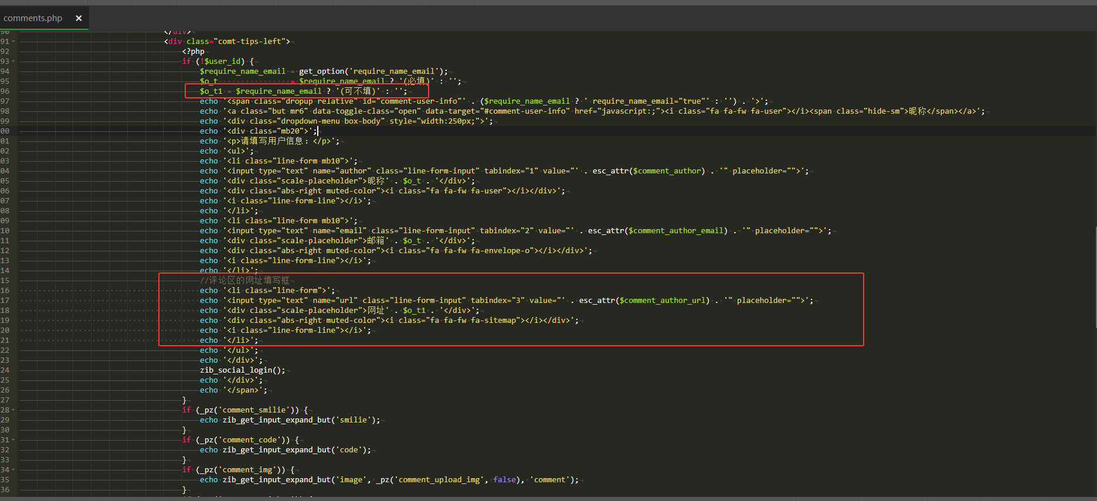Click the fa-sitemap icon echo line

click(389, 321)
